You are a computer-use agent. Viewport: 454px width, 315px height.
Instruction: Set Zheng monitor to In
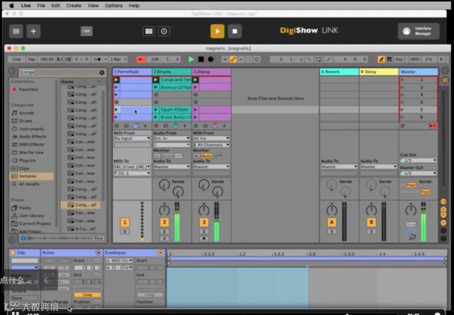point(197,156)
